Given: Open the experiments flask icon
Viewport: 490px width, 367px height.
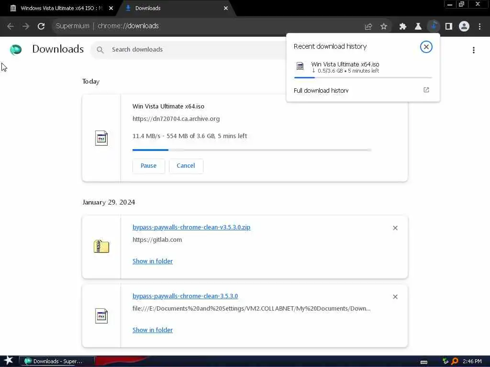Looking at the screenshot, I should tap(418, 27).
